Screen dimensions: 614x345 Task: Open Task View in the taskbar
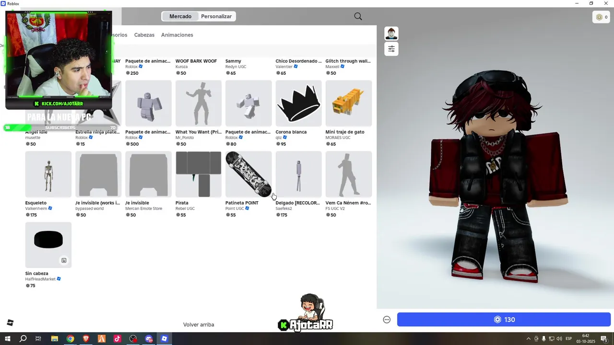click(x=38, y=339)
